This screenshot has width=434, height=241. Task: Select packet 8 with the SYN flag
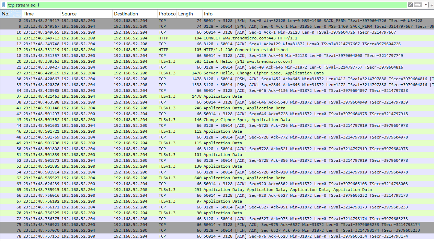[206, 21]
